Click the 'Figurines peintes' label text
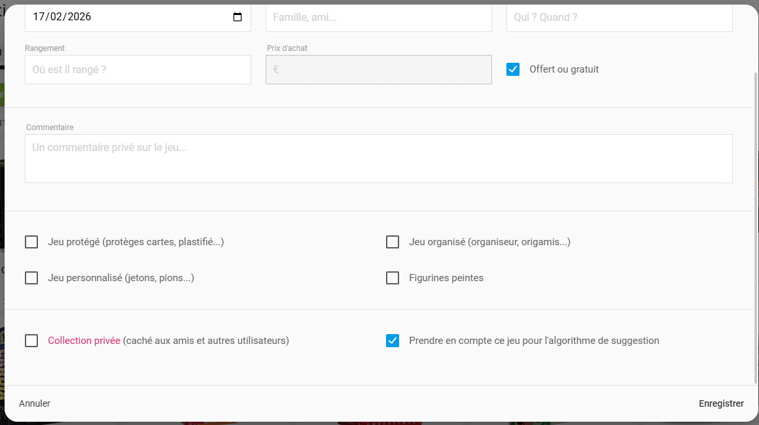 click(446, 278)
